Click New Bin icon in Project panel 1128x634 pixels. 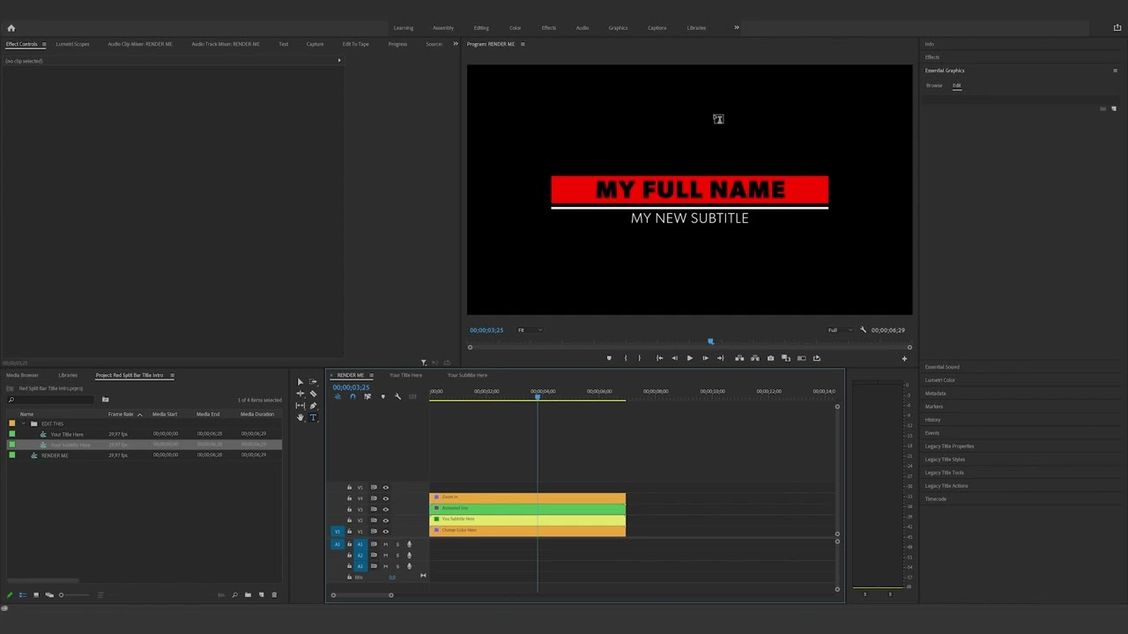[248, 595]
